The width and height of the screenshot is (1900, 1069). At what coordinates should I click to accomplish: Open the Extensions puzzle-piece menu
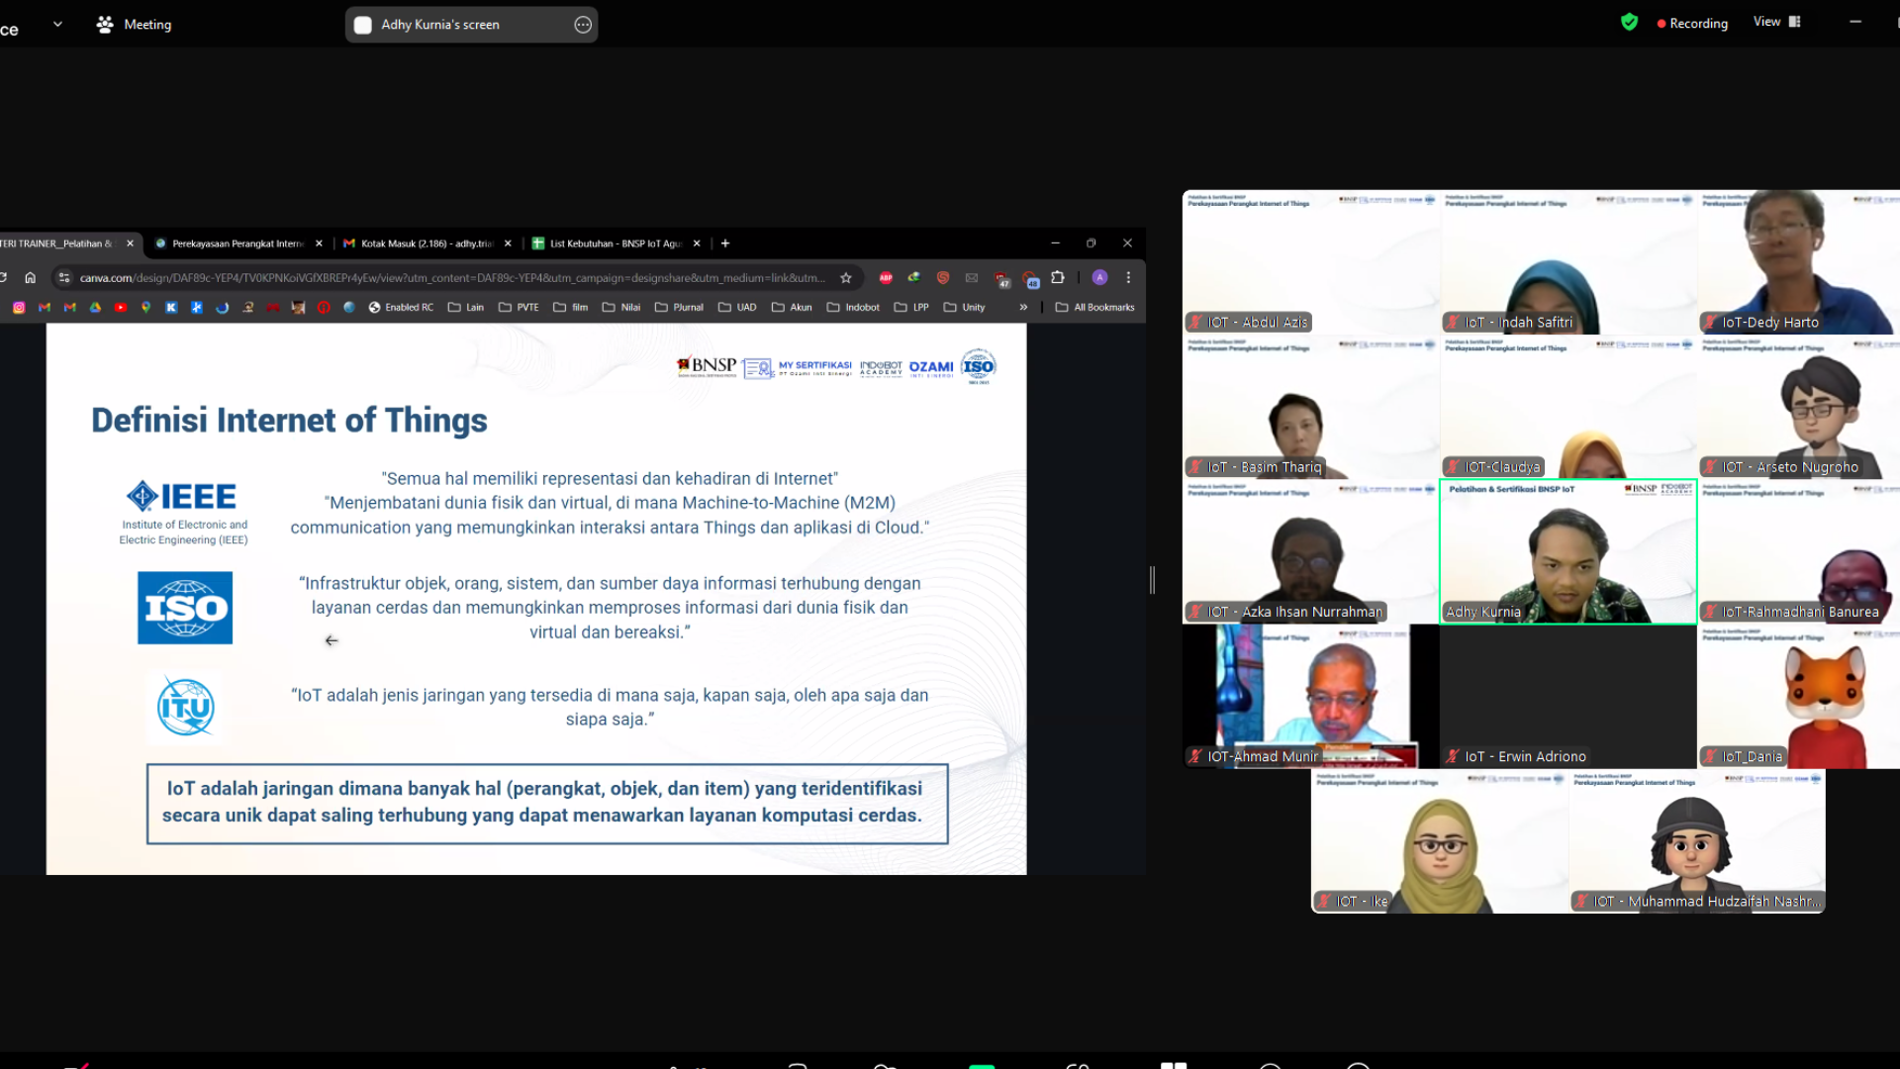point(1058,278)
